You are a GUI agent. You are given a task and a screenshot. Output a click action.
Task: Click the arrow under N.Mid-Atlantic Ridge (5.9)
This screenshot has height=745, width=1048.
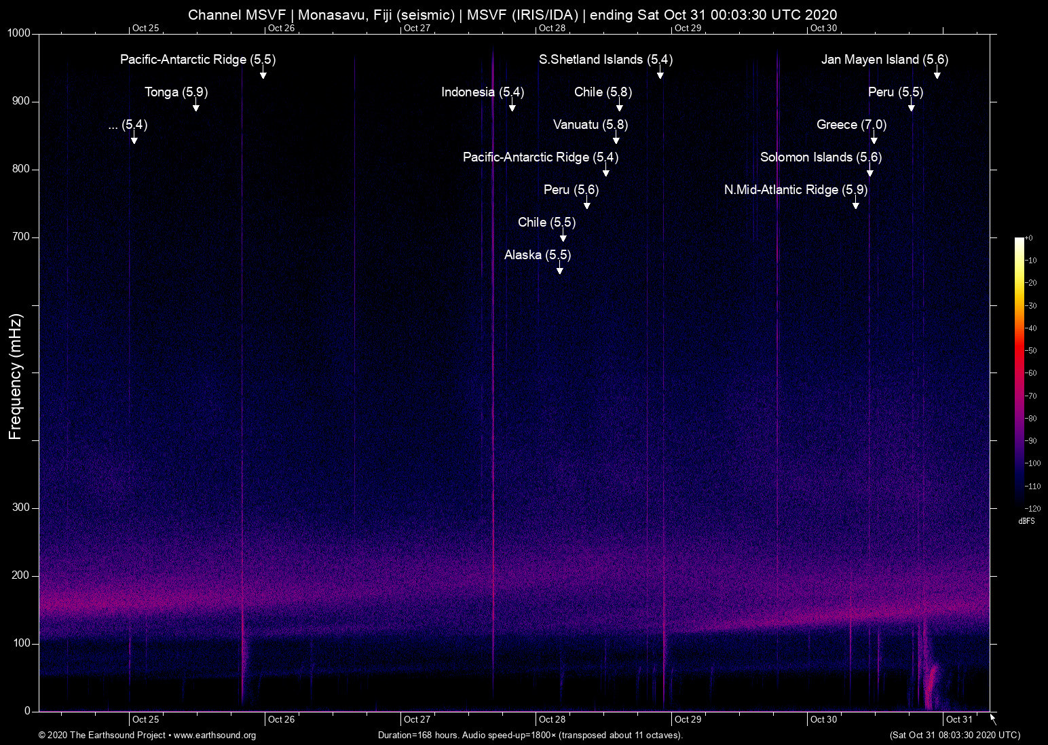856,204
